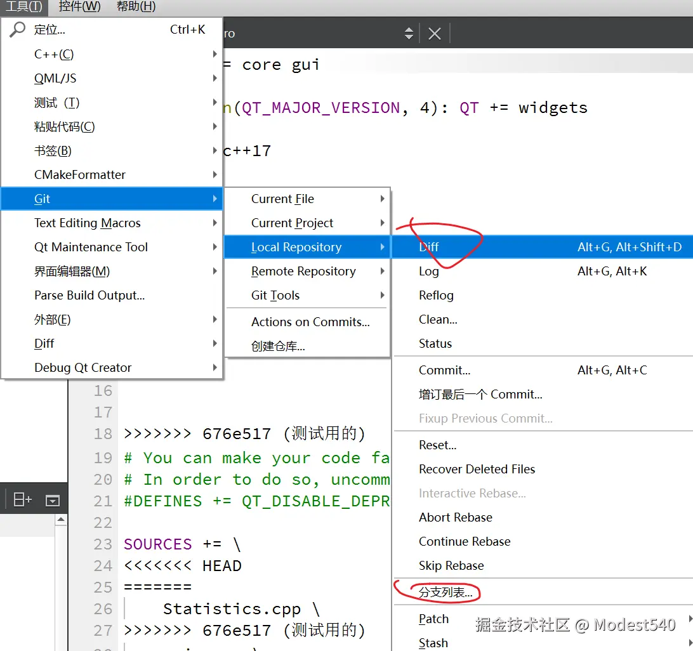This screenshot has height=651, width=693.
Task: Expand the QML/JS submenu
Action: 112,78
